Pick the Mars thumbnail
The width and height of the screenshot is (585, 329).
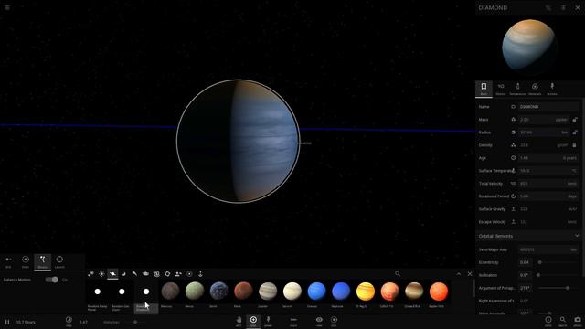tap(243, 292)
